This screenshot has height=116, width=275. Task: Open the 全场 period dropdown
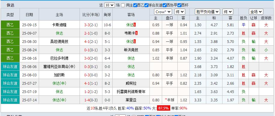click(256, 12)
